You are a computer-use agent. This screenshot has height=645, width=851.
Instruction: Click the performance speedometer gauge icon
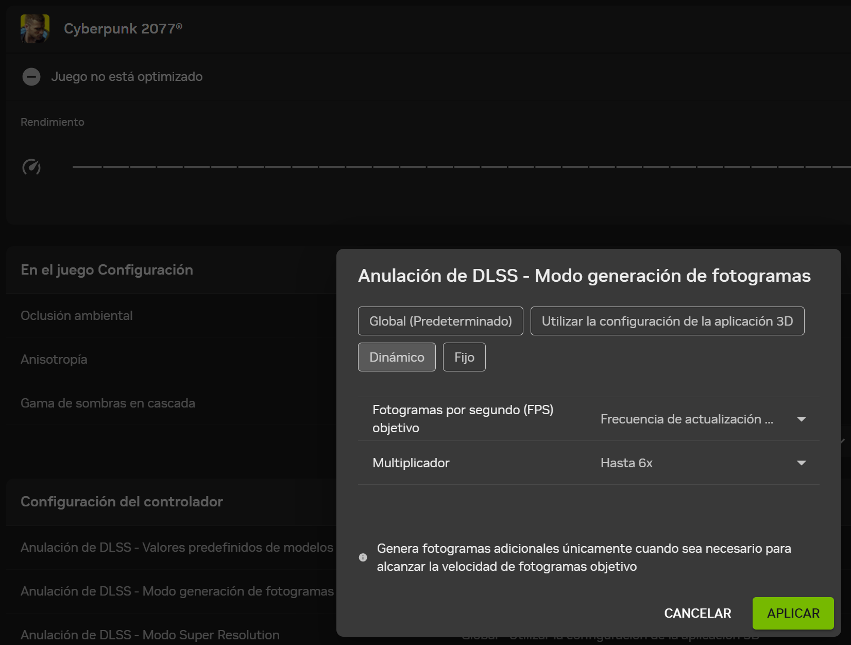[31, 167]
